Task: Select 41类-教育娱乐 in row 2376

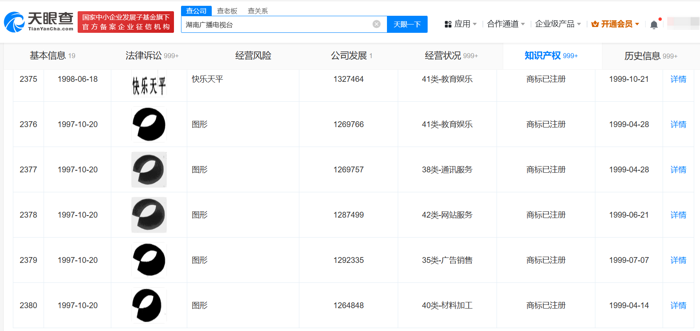Action: click(447, 124)
